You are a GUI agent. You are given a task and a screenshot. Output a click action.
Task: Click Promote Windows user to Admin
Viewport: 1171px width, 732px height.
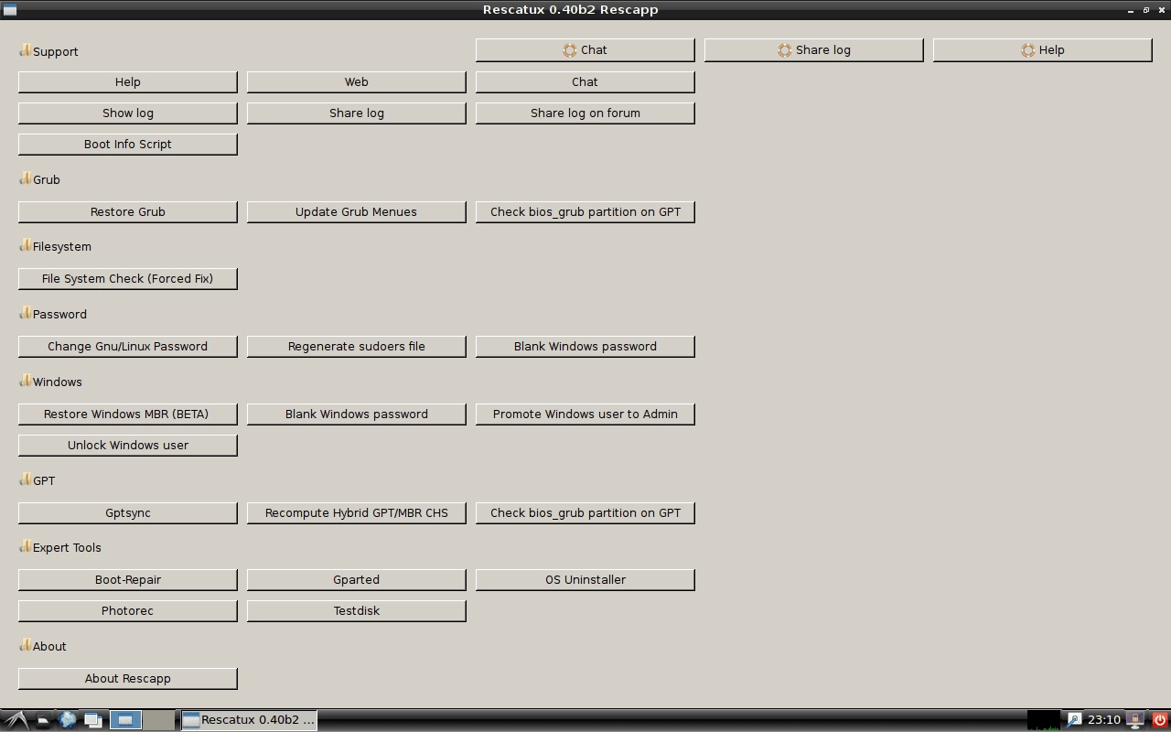tap(585, 414)
